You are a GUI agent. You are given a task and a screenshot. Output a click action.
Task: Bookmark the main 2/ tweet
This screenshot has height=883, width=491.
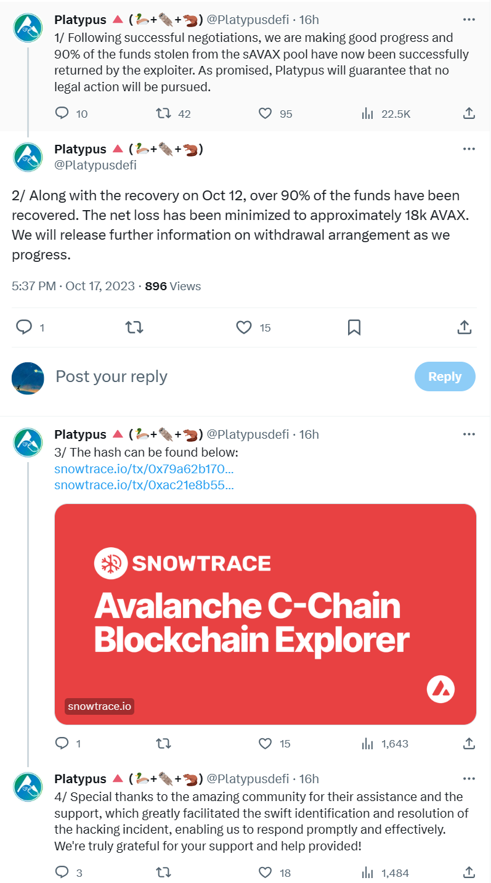(354, 327)
